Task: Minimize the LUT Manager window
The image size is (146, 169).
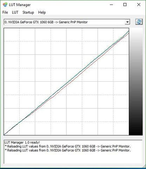Action: [x=112, y=5]
